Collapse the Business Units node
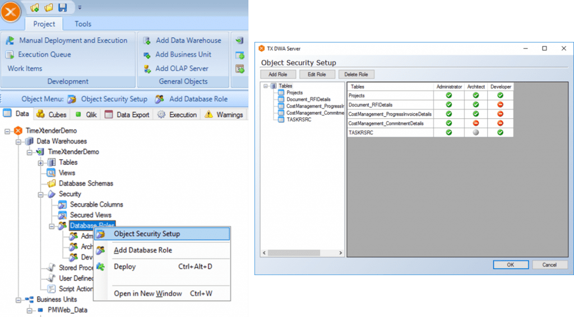The image size is (574, 317). 18,300
